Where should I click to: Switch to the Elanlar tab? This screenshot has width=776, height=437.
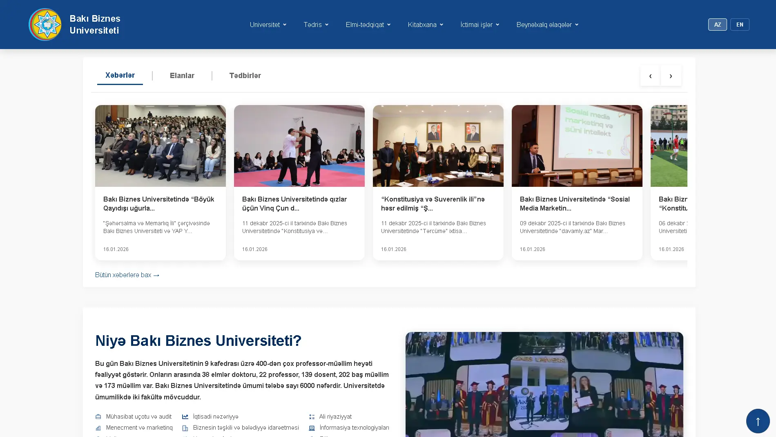[182, 76]
